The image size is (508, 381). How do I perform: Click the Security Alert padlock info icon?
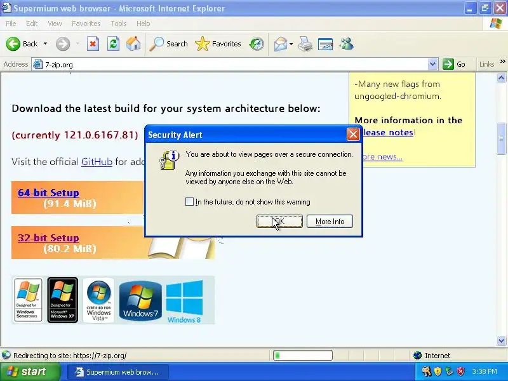pyautogui.click(x=169, y=160)
